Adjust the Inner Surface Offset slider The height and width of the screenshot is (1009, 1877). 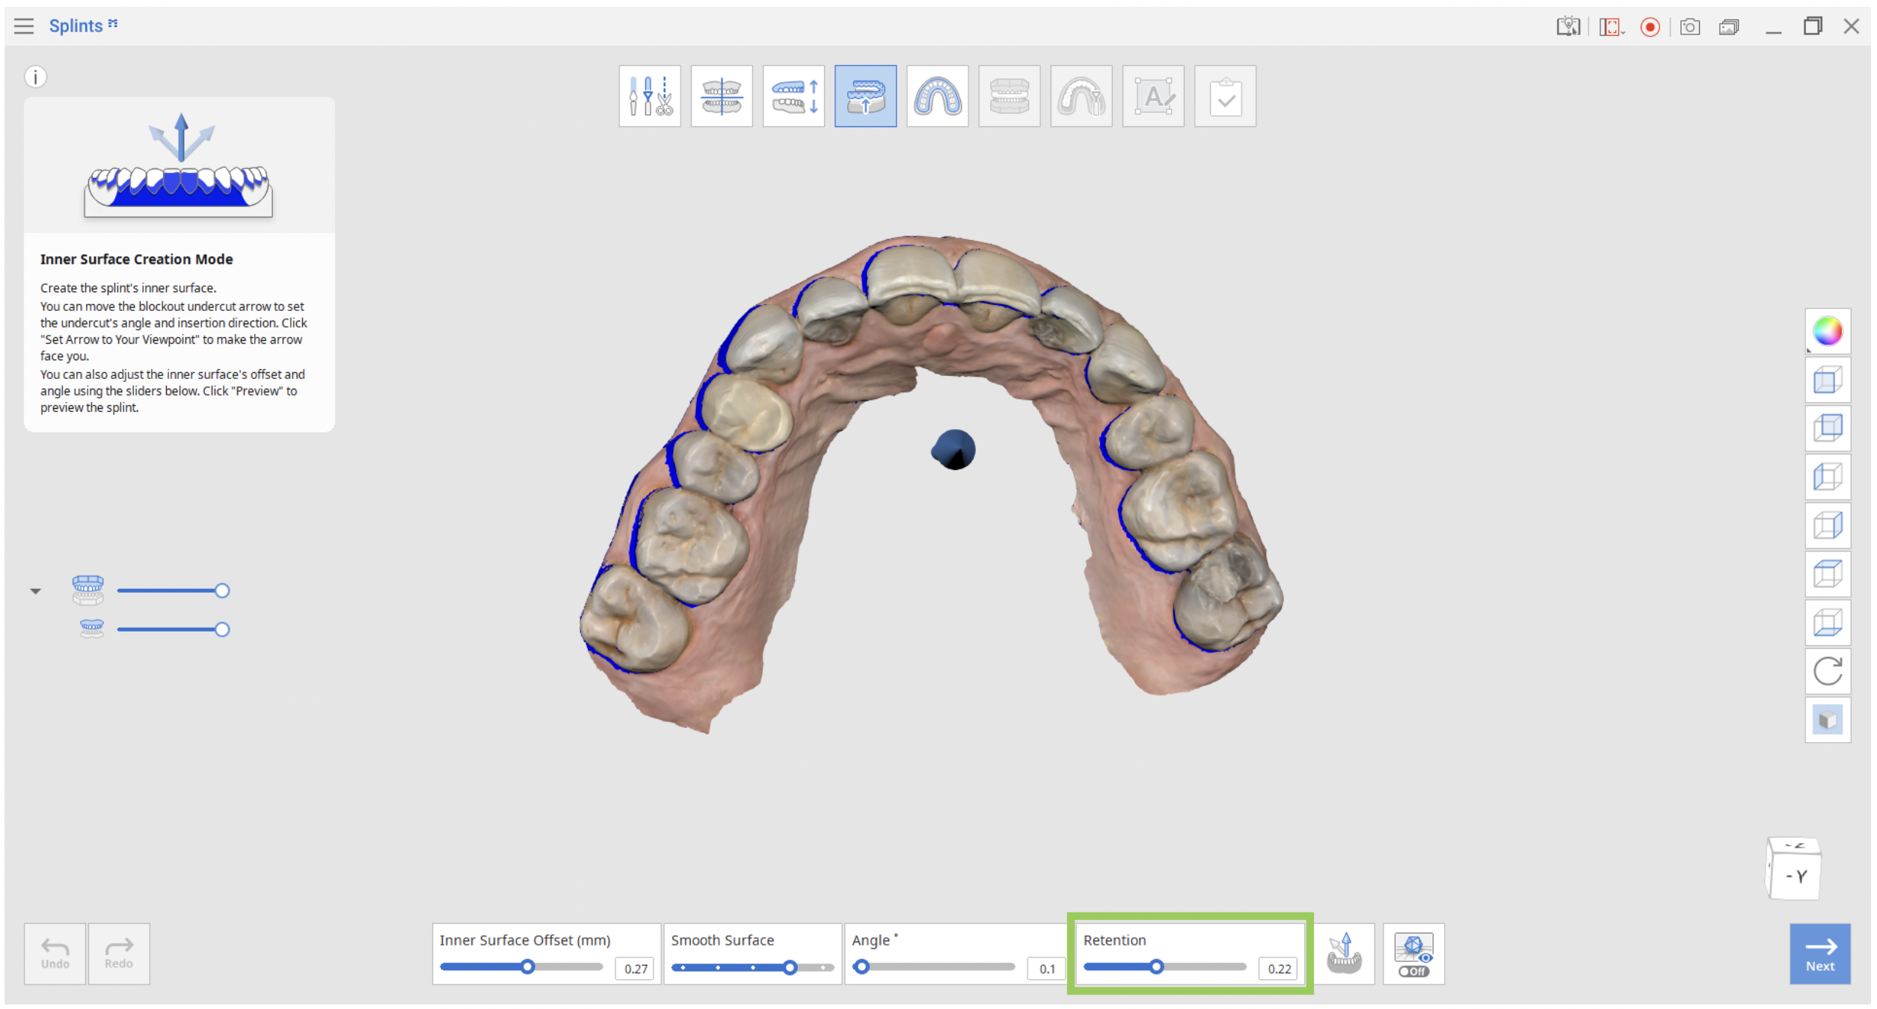(521, 967)
